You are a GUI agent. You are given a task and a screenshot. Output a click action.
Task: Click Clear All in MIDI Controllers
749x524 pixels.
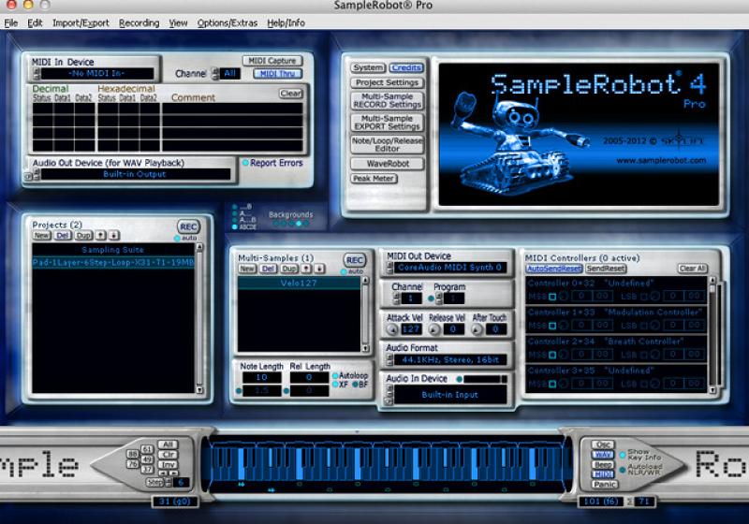click(692, 269)
